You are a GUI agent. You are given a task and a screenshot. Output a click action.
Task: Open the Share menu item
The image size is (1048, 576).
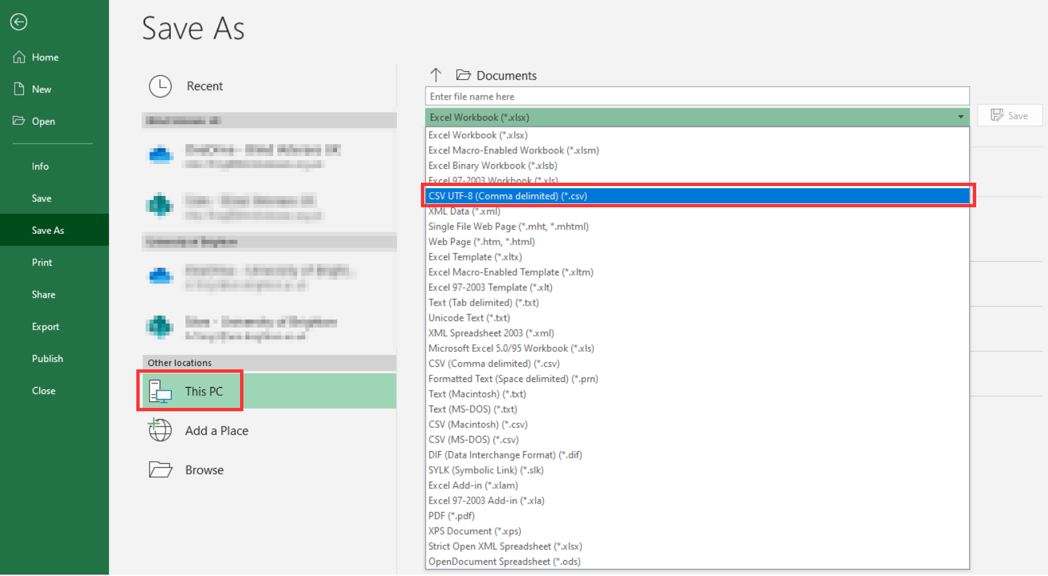[x=43, y=294]
